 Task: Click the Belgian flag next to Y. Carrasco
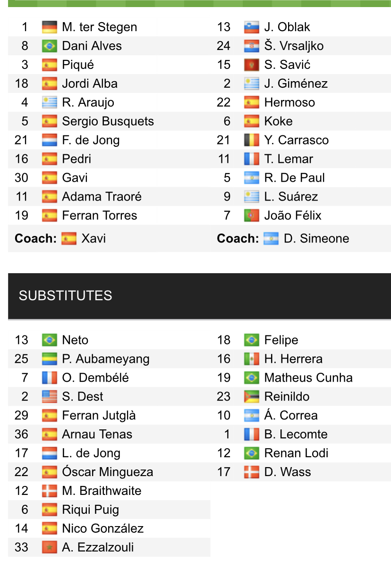[252, 140]
